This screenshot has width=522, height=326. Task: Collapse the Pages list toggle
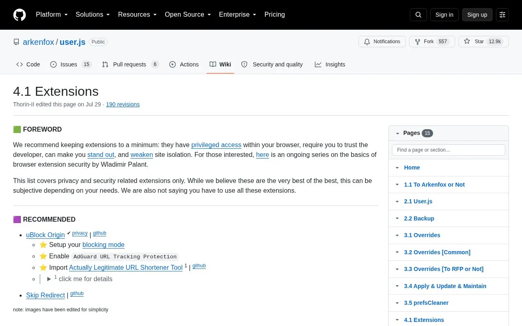[397, 133]
